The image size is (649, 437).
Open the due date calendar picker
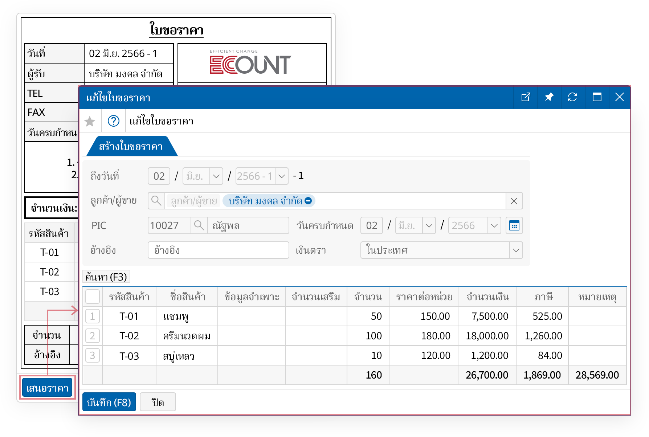tap(514, 226)
